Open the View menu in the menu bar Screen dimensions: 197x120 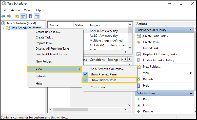coord(27,10)
